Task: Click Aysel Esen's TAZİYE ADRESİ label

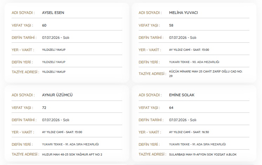Action: click(25, 72)
